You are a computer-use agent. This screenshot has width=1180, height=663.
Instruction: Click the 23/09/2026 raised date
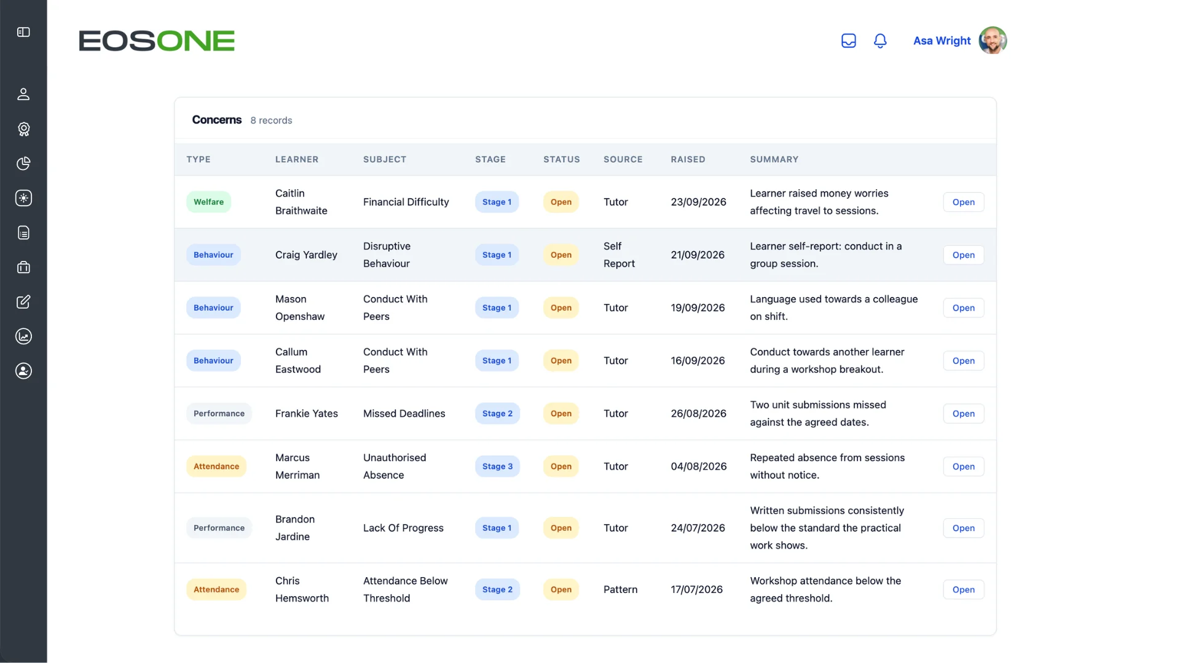point(698,202)
